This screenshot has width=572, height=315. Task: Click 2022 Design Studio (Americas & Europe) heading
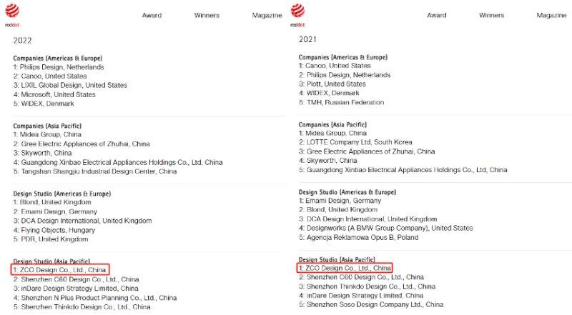[x=62, y=194]
